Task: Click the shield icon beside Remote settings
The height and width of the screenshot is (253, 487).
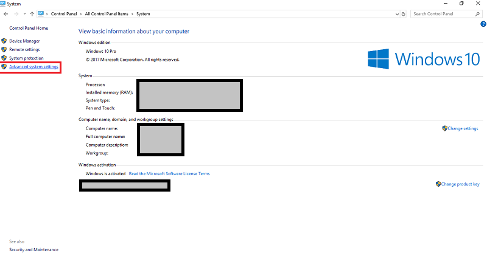Action: click(x=4, y=50)
